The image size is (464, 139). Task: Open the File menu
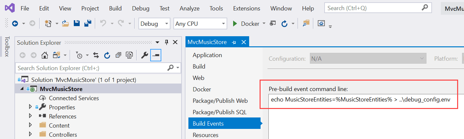pos(25,8)
